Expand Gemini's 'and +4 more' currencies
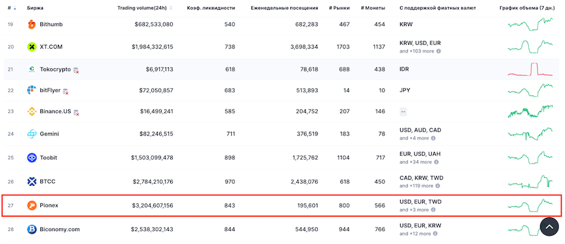Image resolution: width=565 pixels, height=244 pixels. click(x=414, y=138)
